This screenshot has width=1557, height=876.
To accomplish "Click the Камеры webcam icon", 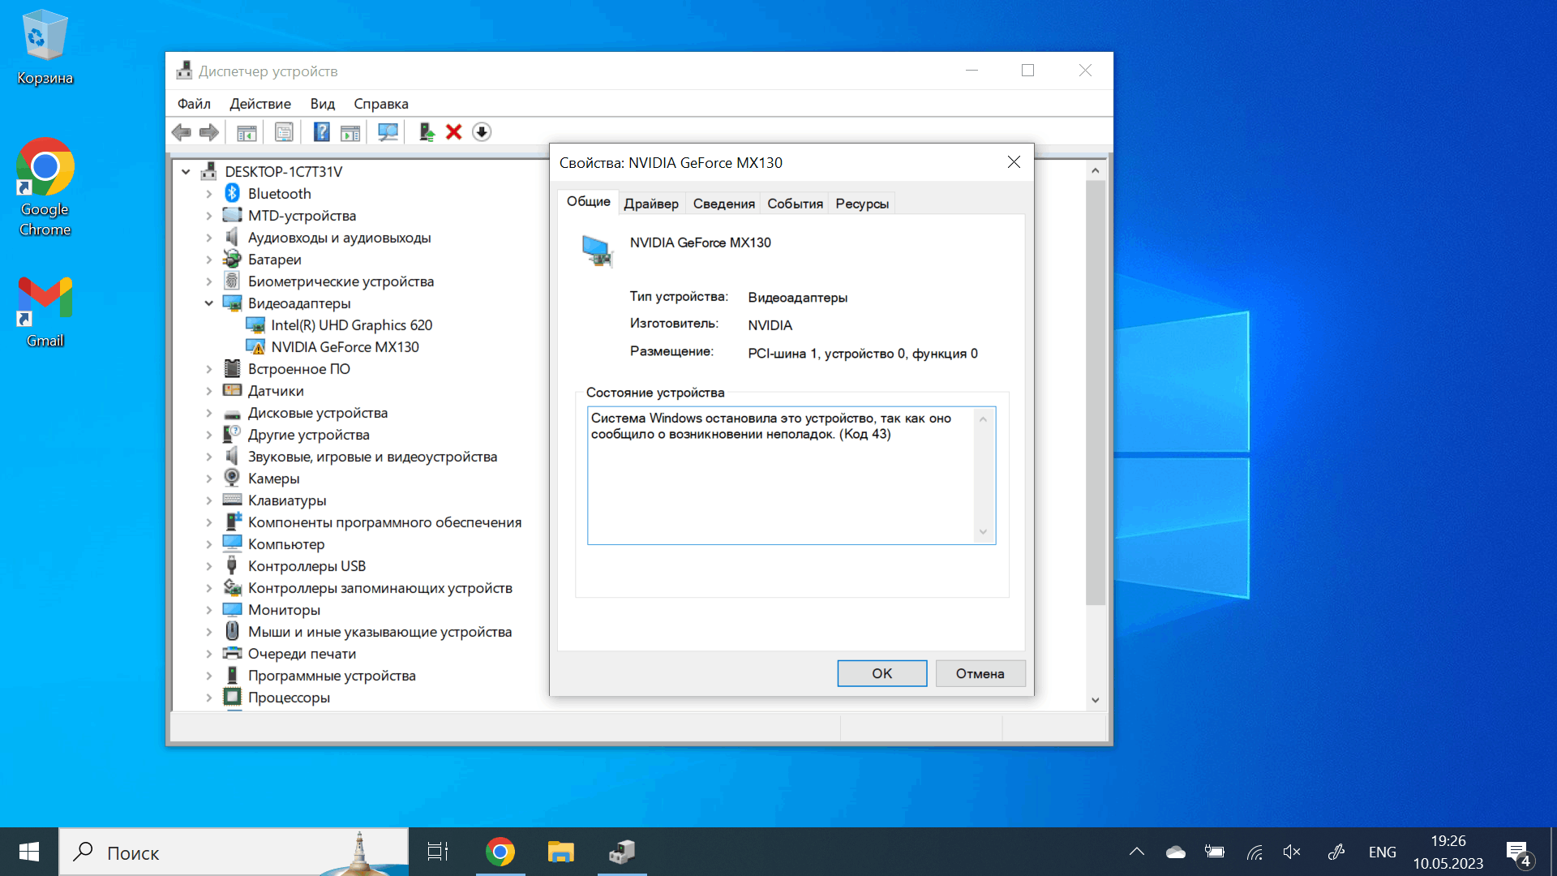I will (x=232, y=479).
